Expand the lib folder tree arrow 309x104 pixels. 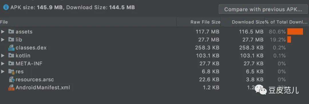(x=3, y=40)
